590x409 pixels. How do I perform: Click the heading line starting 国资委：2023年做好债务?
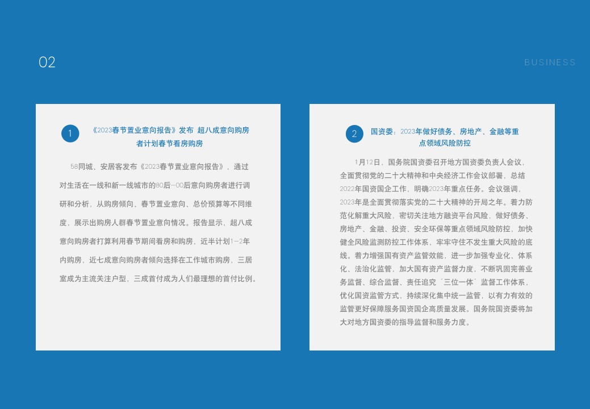pyautogui.click(x=445, y=131)
